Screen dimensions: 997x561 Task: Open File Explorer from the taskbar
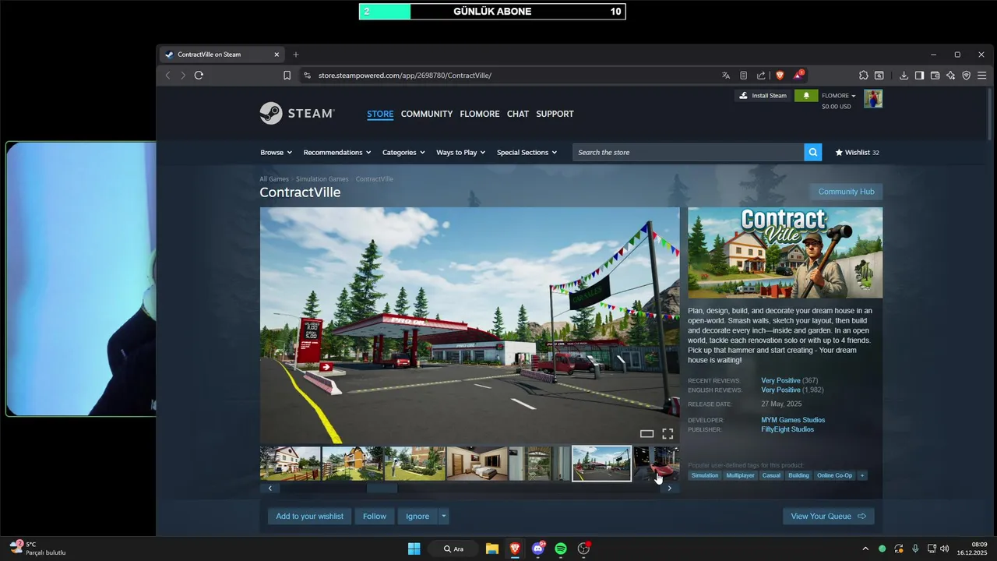coord(491,549)
